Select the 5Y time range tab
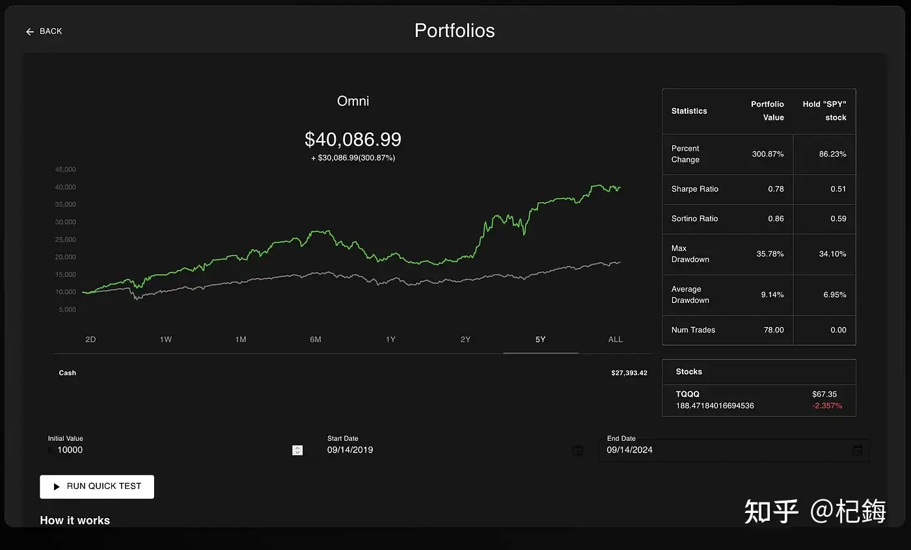The width and height of the screenshot is (911, 550). (x=540, y=339)
